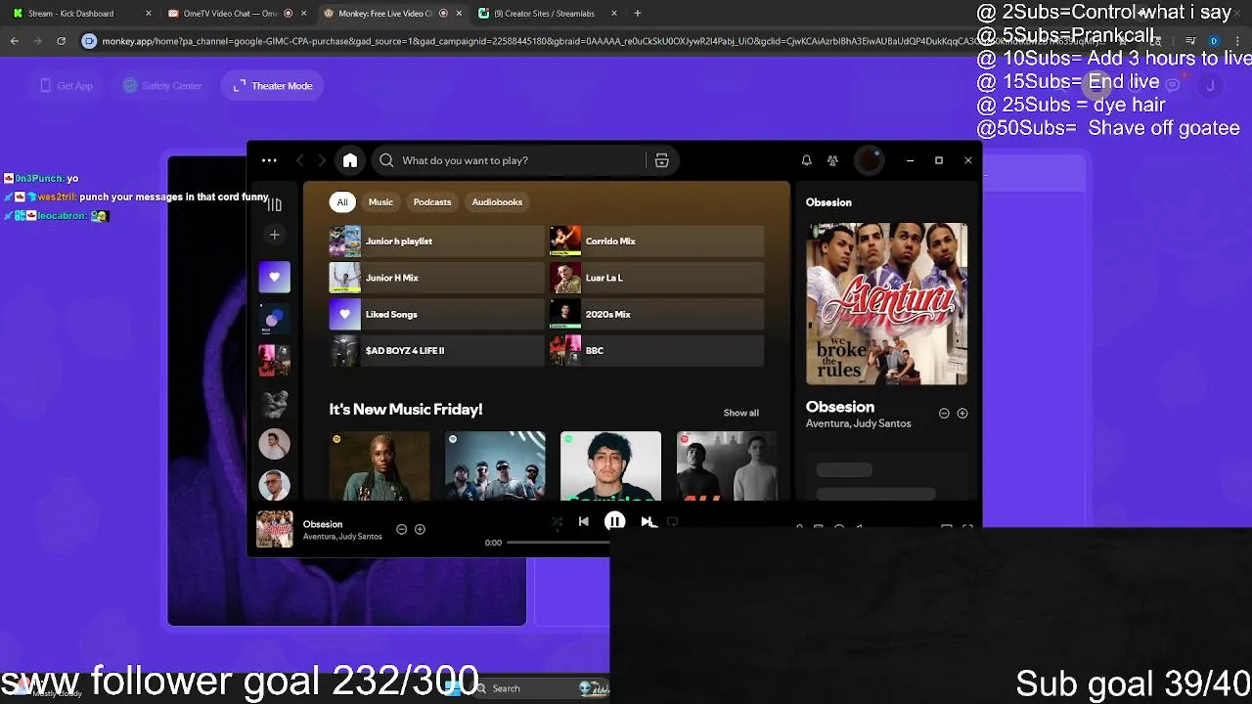Open Safety Center on Monkey page
The width and height of the screenshot is (1252, 704).
pyautogui.click(x=162, y=86)
